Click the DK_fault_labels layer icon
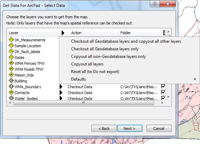 tap(11, 51)
